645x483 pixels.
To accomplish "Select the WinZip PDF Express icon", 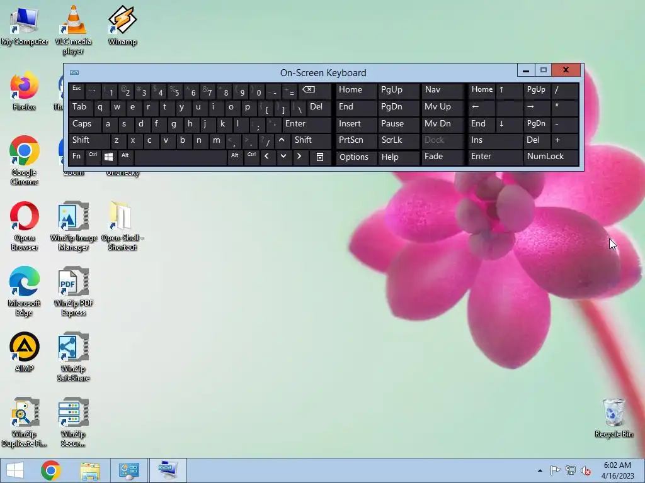I will [73, 291].
